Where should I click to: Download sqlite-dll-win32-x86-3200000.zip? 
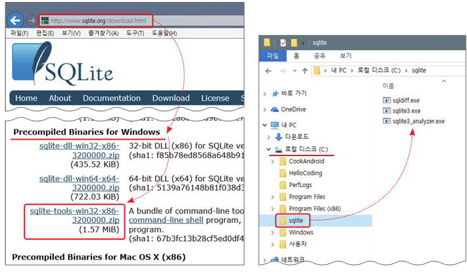(79, 151)
